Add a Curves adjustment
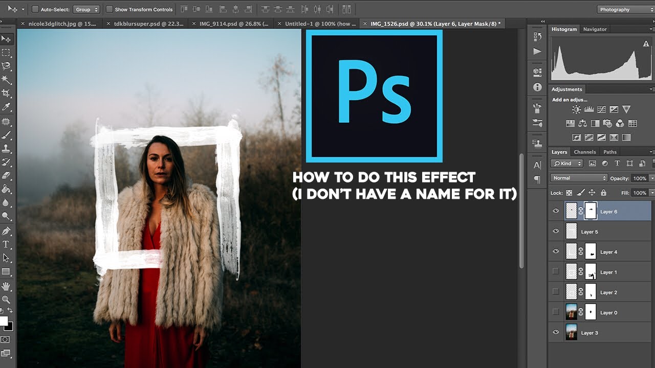 (x=602, y=109)
